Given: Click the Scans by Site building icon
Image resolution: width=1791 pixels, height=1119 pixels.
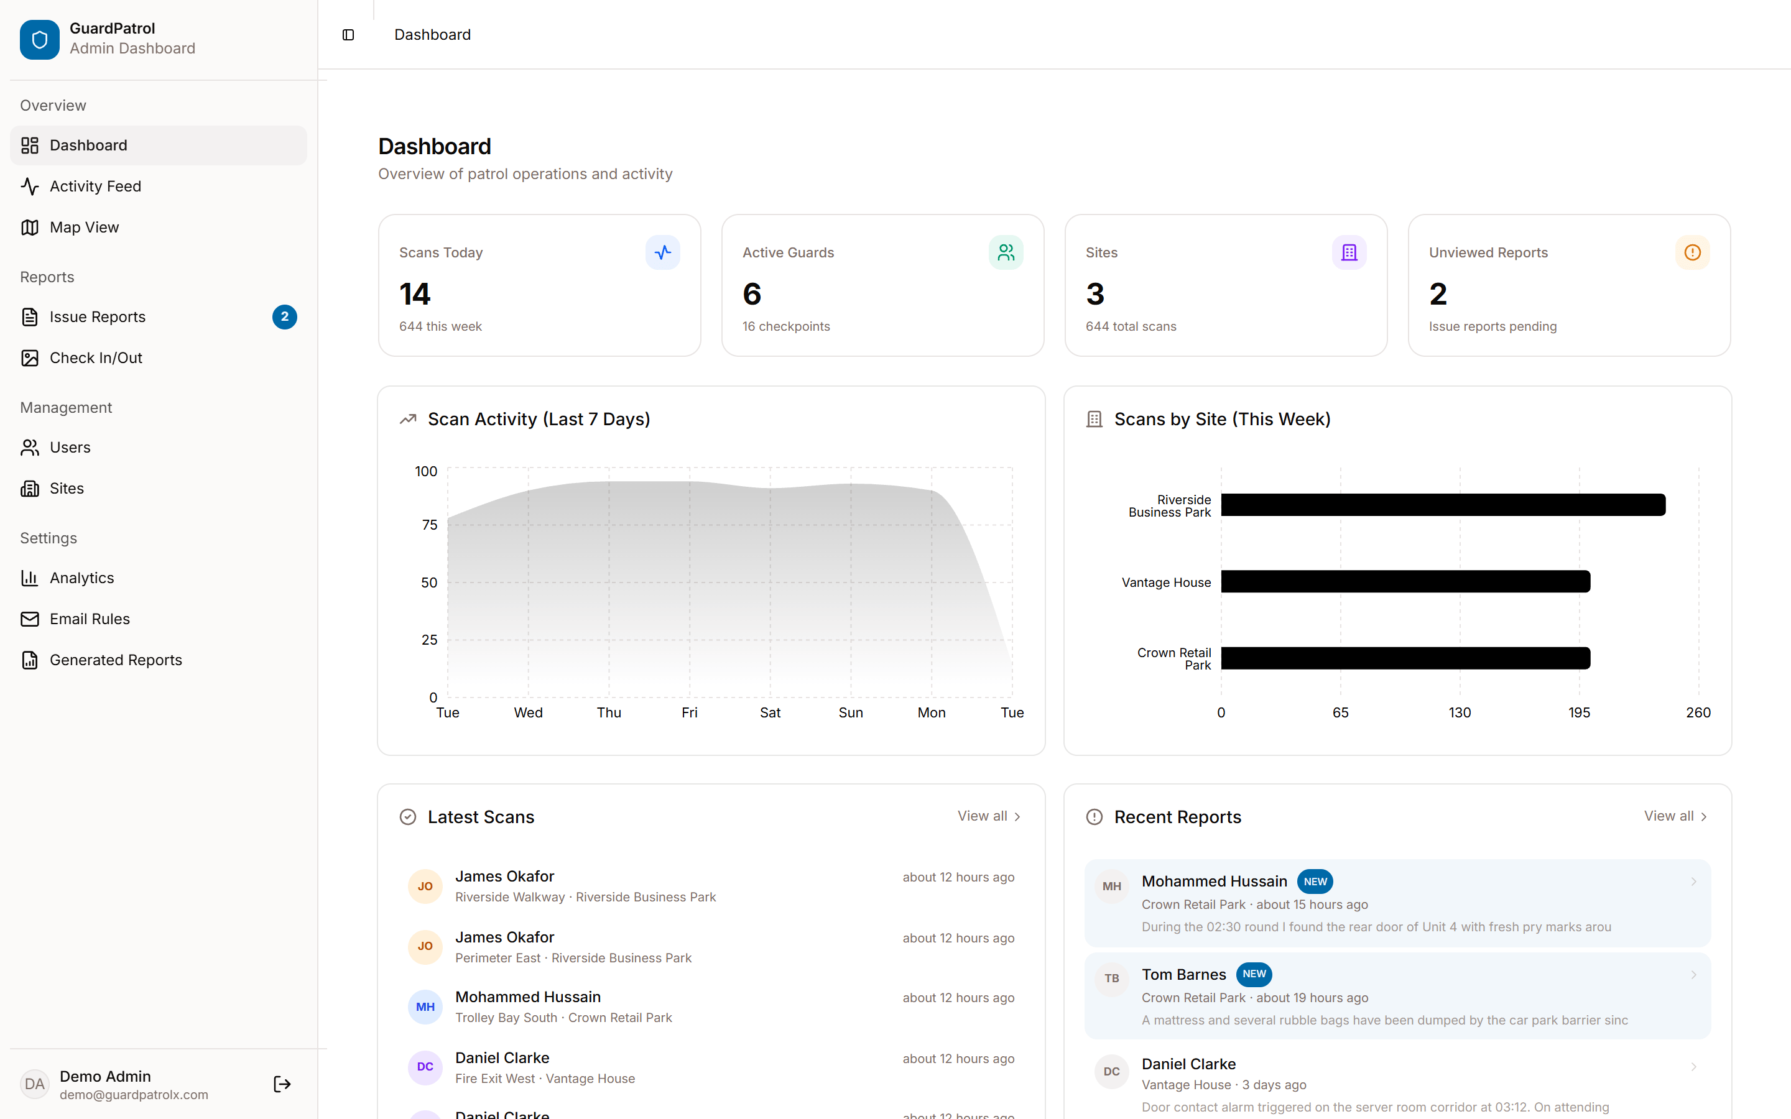Looking at the screenshot, I should [1094, 420].
